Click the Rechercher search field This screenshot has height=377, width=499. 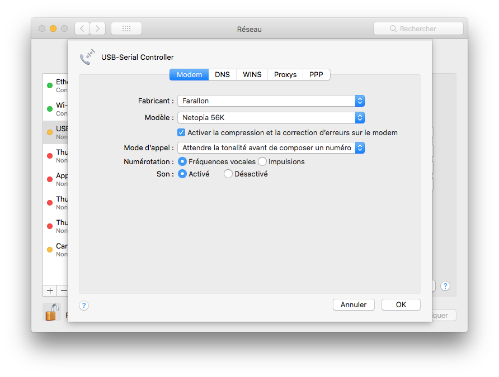pos(418,28)
